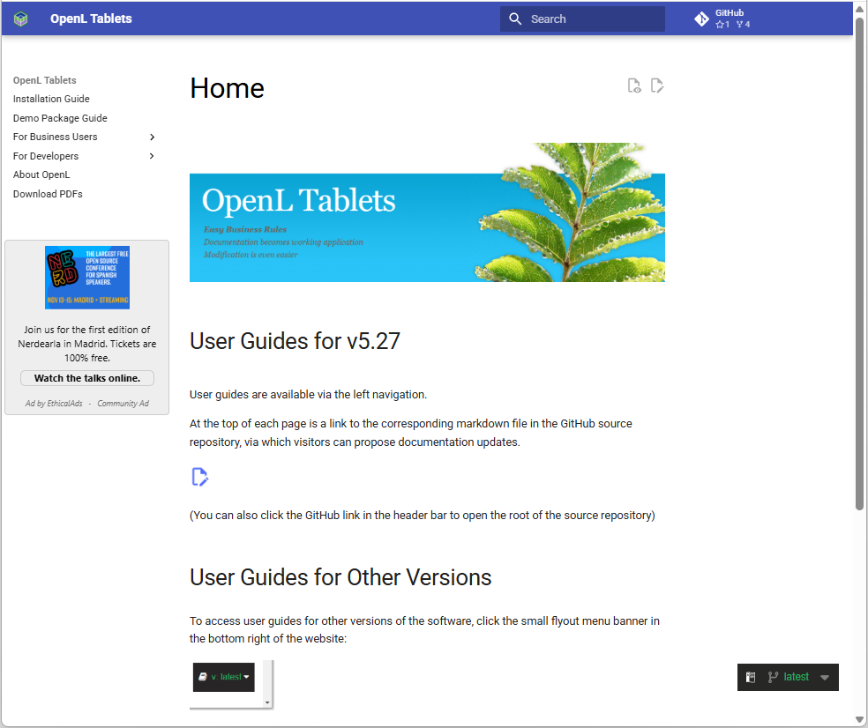Expand the For Business Users section
Viewport: 868px width, 728px height.
tap(153, 137)
